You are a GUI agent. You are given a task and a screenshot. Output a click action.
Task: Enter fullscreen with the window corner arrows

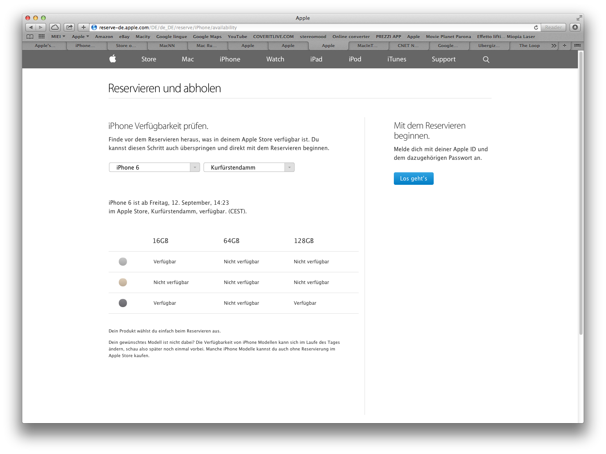coord(579,18)
